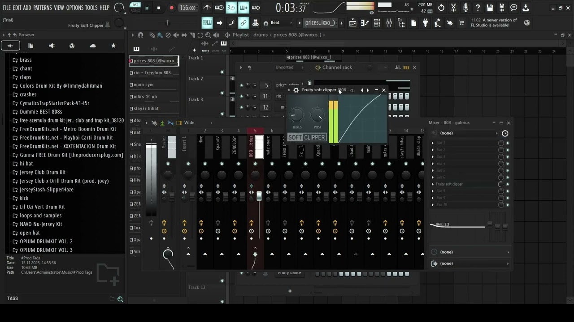Open the playlist view icon
This screenshot has height=322, width=574.
[353, 23]
